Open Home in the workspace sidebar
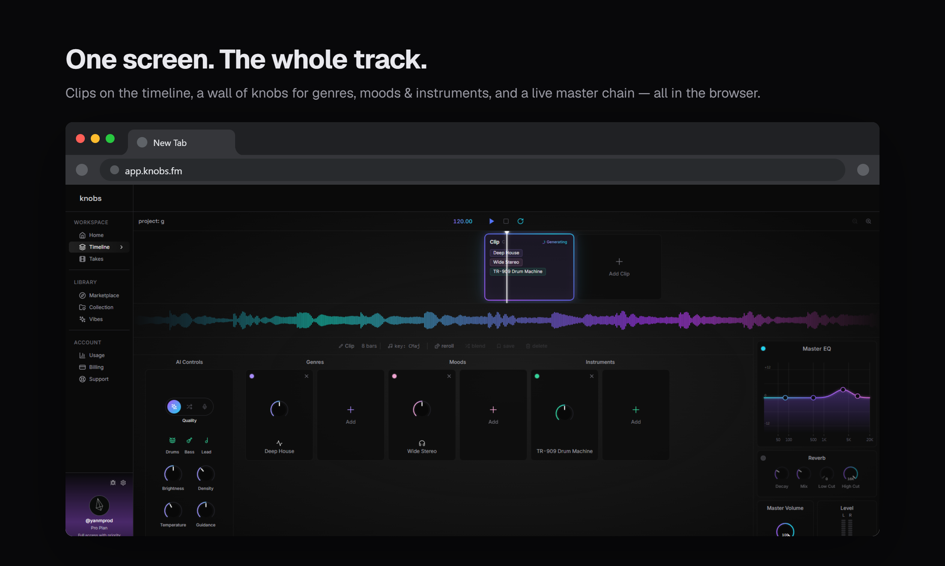This screenshot has height=566, width=945. coord(99,235)
